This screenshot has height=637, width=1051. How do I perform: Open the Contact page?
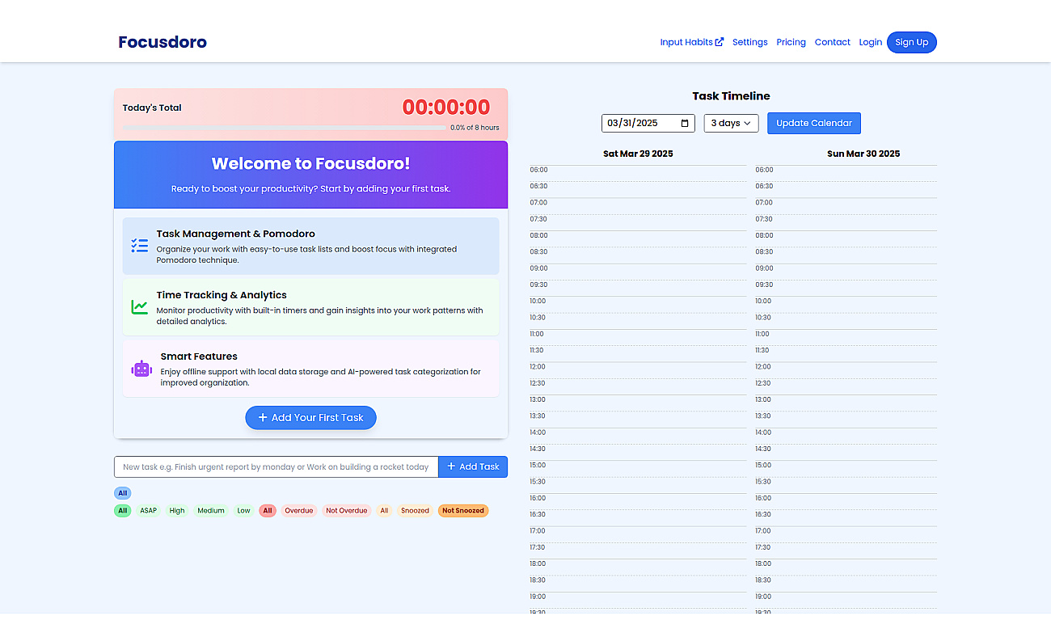point(833,42)
